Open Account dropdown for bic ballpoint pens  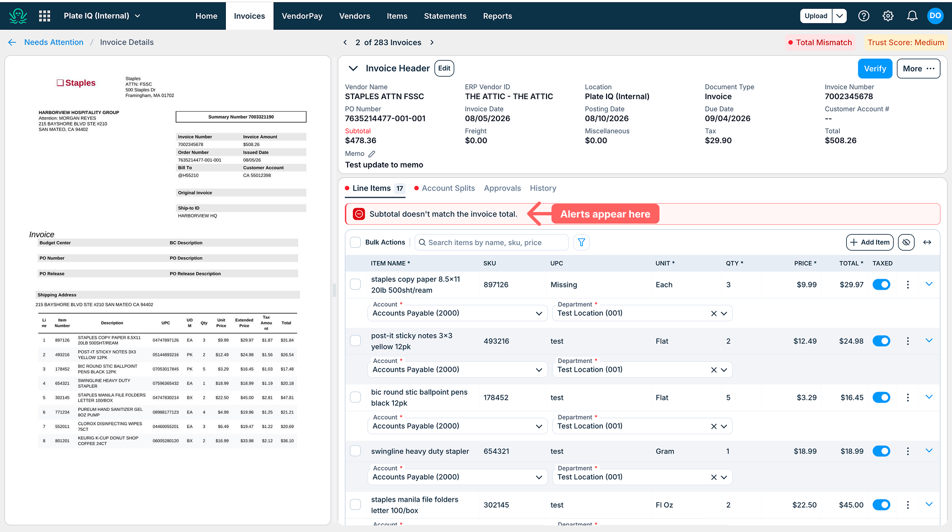point(457,426)
